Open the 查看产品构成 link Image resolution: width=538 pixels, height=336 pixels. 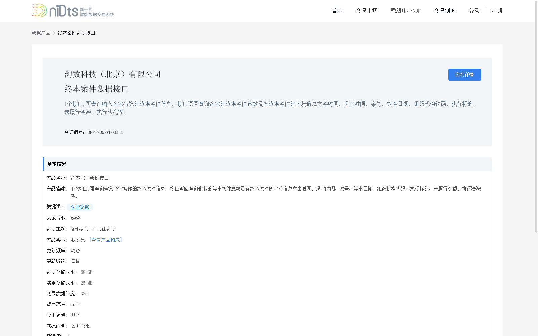(106, 240)
